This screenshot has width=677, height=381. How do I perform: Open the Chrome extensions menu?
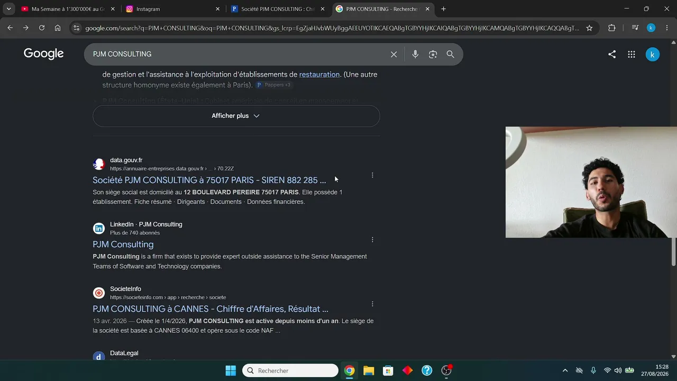(612, 28)
